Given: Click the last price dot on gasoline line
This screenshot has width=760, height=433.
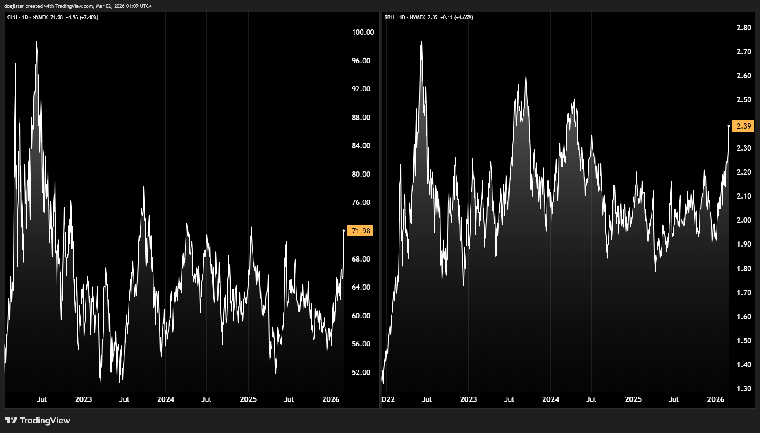Looking at the screenshot, I should 729,126.
